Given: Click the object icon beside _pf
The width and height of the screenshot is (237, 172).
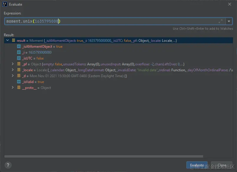Looking at the screenshot, I should tap(19, 64).
